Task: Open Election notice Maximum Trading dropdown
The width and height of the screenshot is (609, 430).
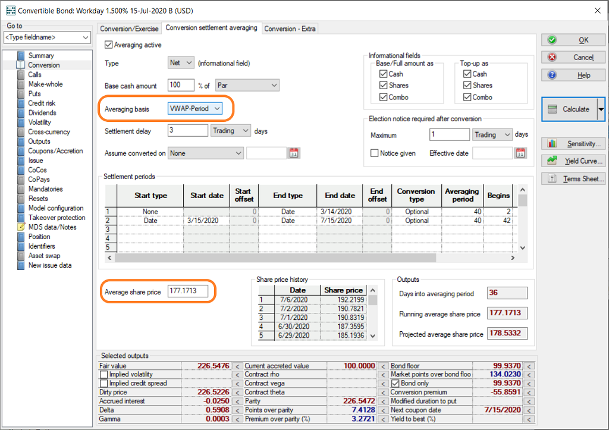Action: 492,135
